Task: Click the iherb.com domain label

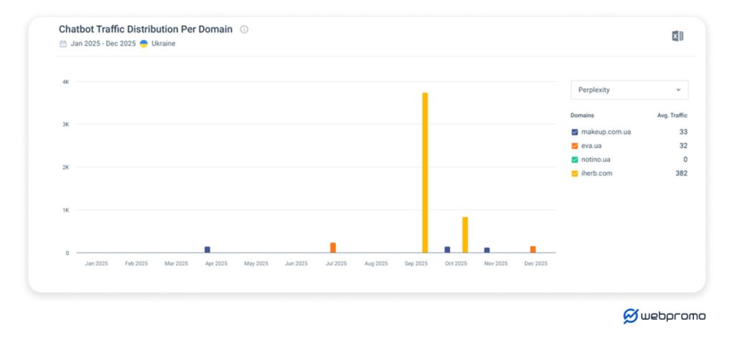Action: click(x=596, y=173)
